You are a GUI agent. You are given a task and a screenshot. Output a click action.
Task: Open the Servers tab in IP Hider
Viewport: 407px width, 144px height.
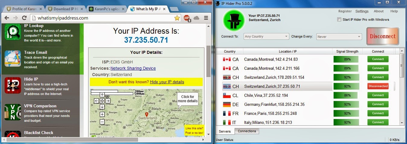(225, 131)
